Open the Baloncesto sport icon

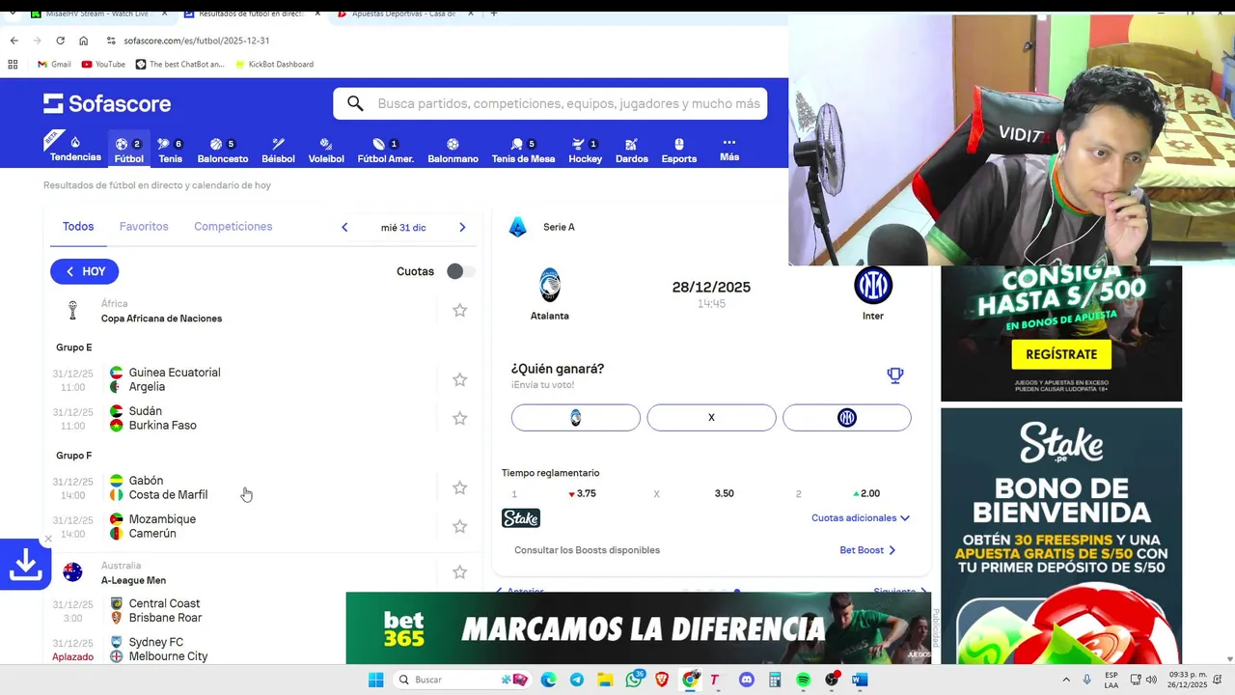click(223, 149)
